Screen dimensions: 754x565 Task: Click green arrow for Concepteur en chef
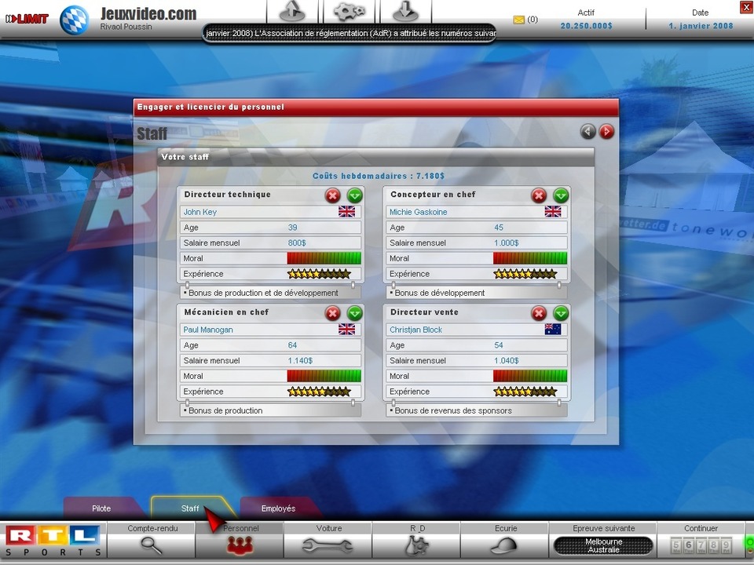click(x=561, y=195)
